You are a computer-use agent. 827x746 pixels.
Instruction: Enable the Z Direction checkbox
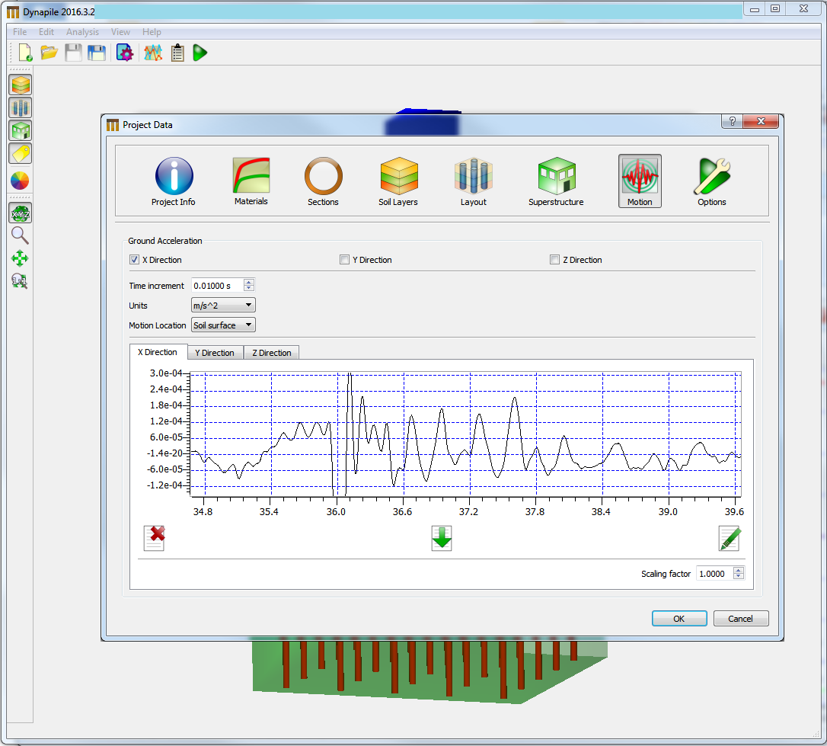click(x=555, y=260)
